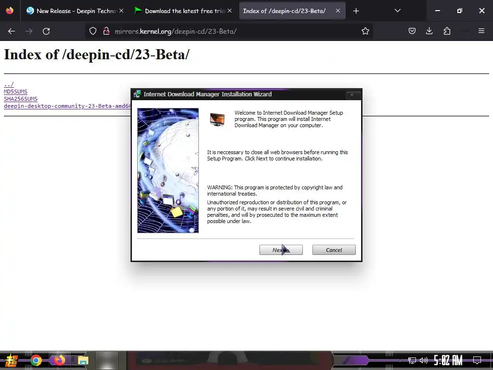View the site security lock info
The image size is (493, 370).
point(106,31)
